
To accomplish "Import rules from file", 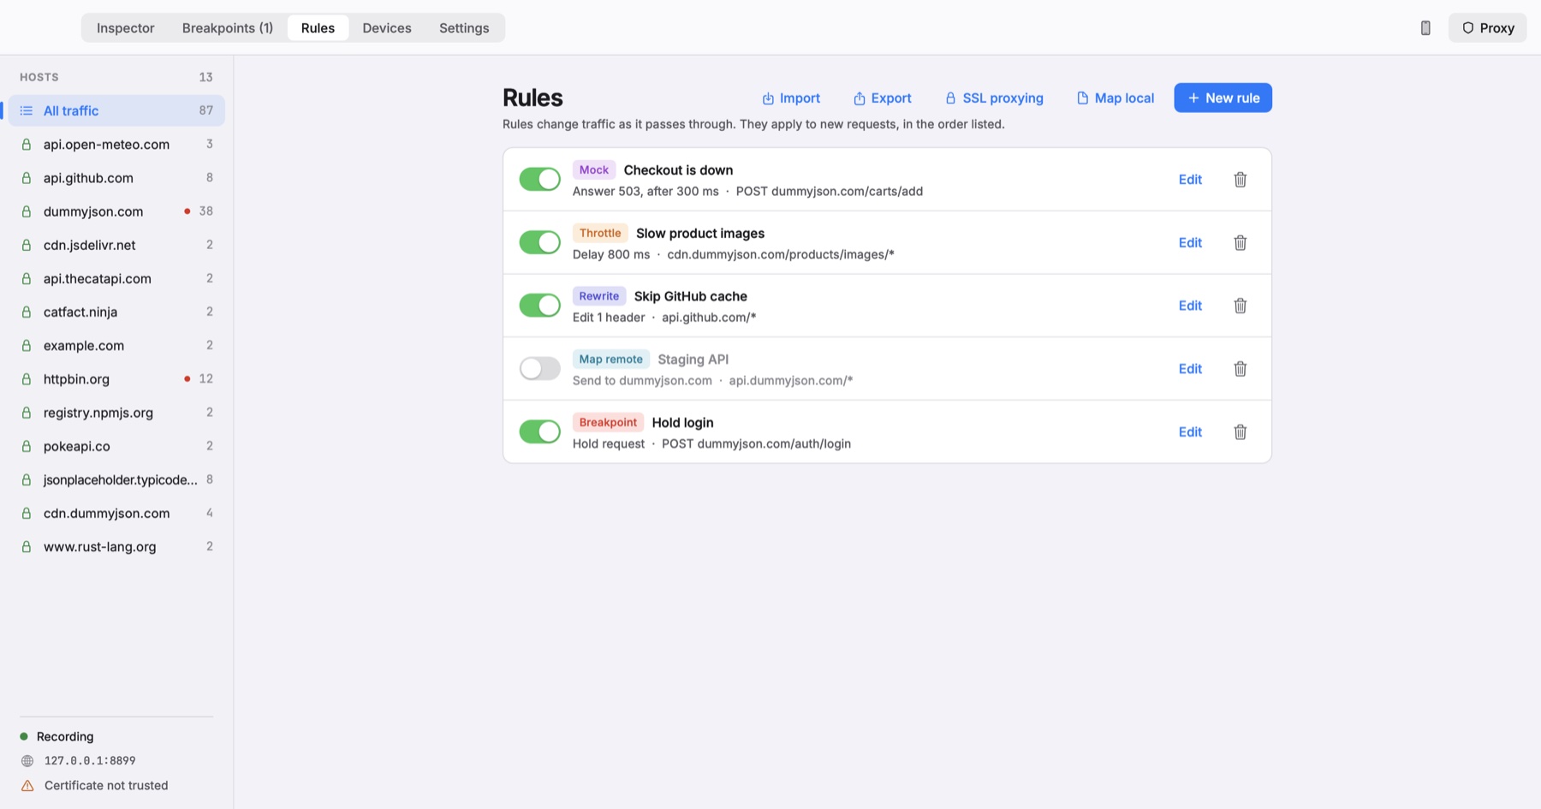I will (x=791, y=98).
